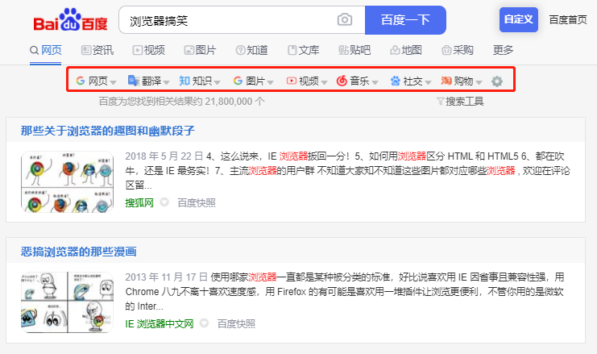Click the funnel icon beside 搜索工具
The image size is (597, 354).
coord(440,101)
